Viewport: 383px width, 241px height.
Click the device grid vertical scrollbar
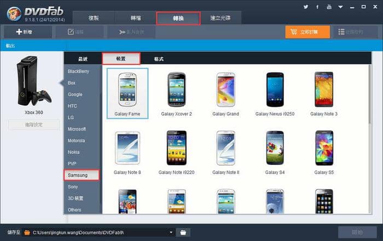(x=370, y=94)
